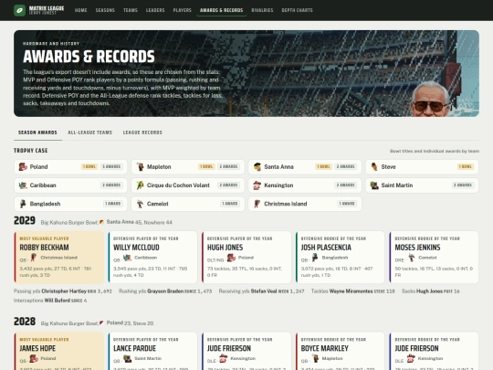Open James Hope 2028 MVP name
Screen dimensions: 493x370
click(x=37, y=348)
